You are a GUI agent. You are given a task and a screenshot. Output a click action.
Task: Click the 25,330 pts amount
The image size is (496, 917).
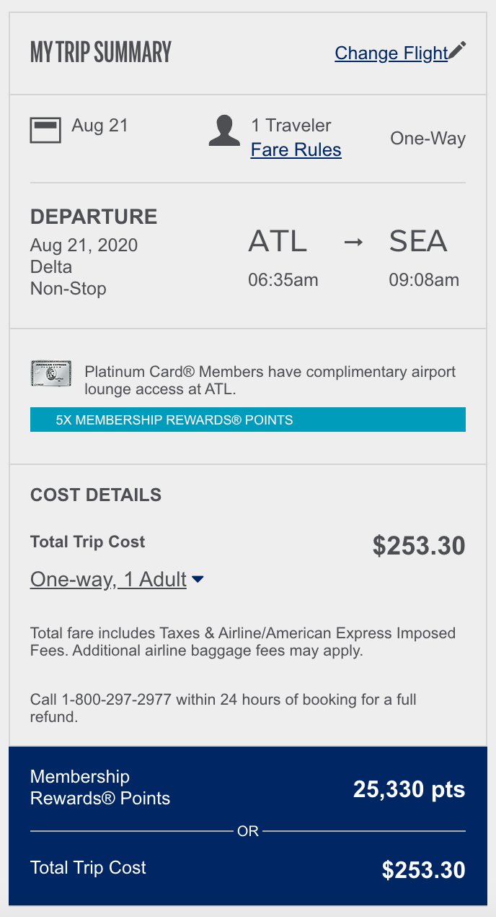click(409, 789)
